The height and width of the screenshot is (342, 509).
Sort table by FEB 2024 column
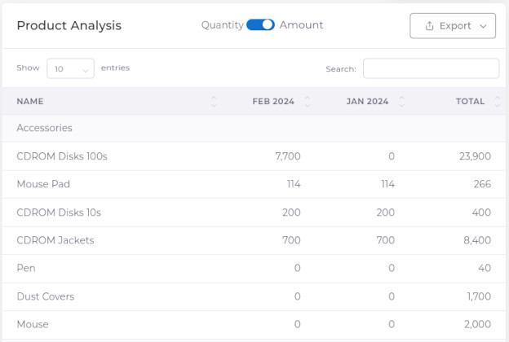[308, 102]
